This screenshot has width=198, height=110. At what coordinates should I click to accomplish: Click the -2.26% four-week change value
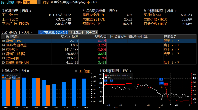[x=102, y=45]
